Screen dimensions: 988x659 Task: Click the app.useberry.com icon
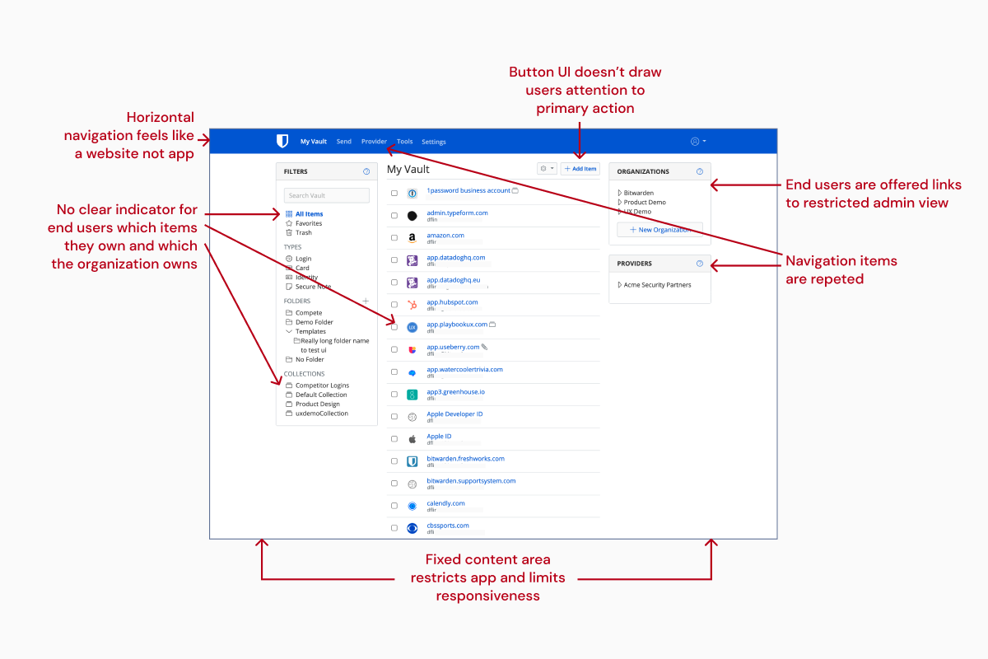412,349
